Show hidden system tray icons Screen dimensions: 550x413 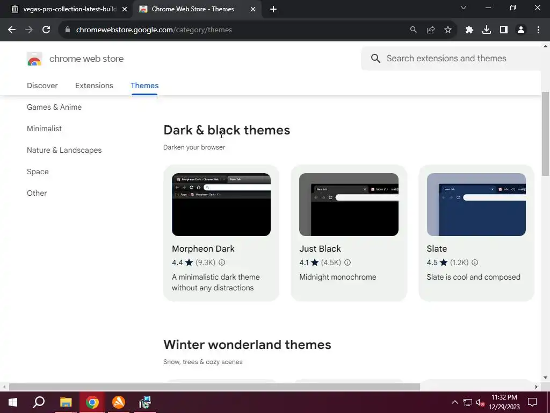pos(454,402)
